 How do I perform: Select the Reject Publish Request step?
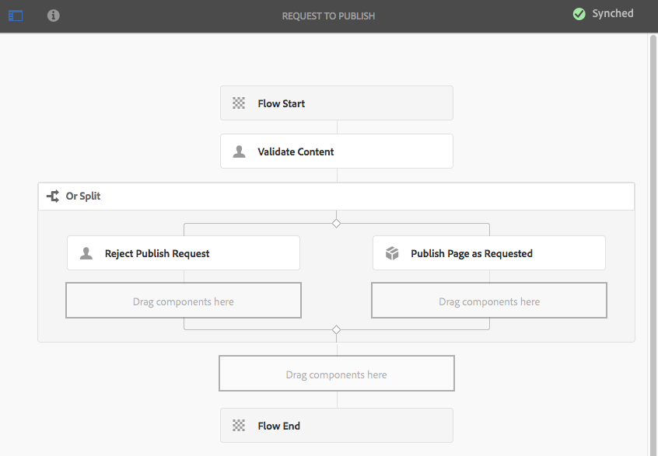click(x=184, y=253)
